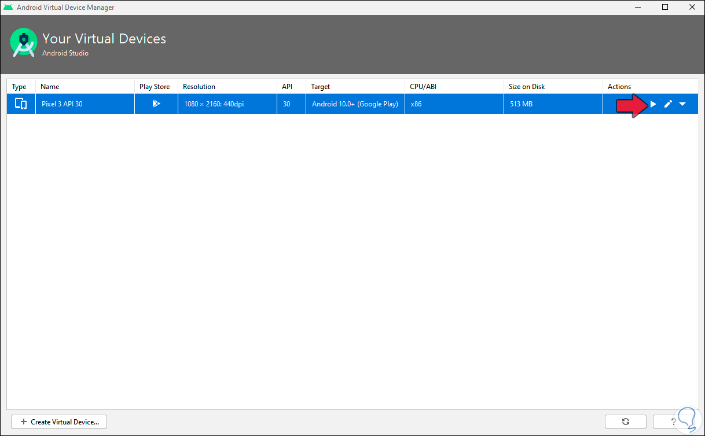Edit the Pixel 3 API 30 device
The width and height of the screenshot is (705, 436).
point(668,104)
